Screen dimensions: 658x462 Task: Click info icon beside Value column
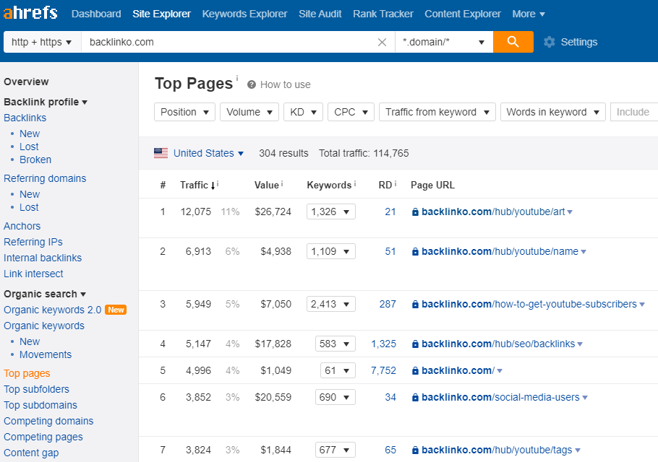coord(282,183)
